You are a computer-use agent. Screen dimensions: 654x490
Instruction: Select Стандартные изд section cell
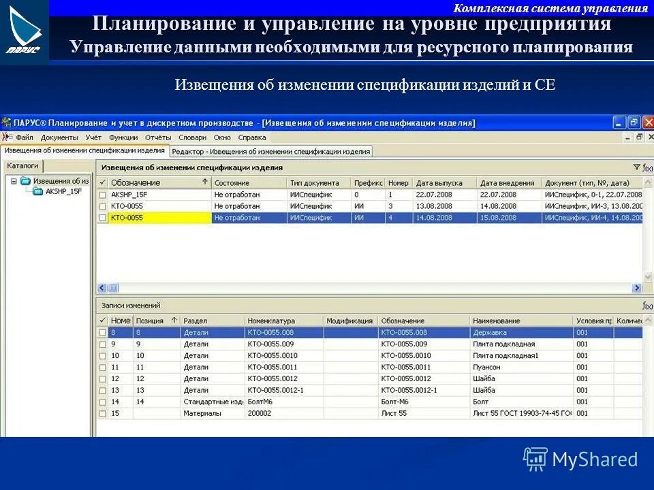coord(213,402)
